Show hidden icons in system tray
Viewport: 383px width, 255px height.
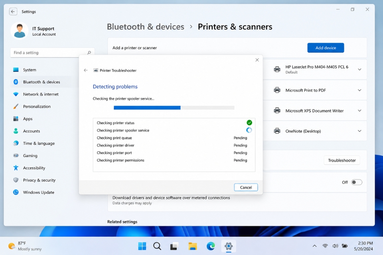click(x=315, y=246)
